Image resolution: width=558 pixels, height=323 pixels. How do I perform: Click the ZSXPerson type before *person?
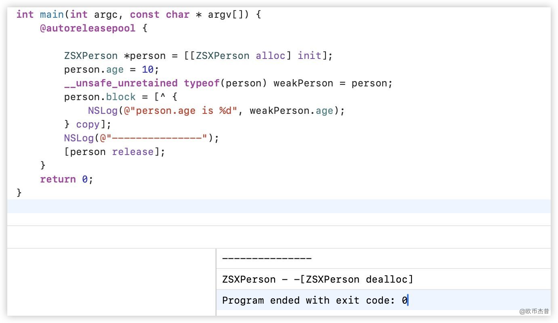[91, 56]
